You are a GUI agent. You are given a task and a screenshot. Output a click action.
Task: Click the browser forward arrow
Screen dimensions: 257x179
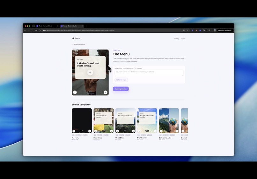(29, 31)
